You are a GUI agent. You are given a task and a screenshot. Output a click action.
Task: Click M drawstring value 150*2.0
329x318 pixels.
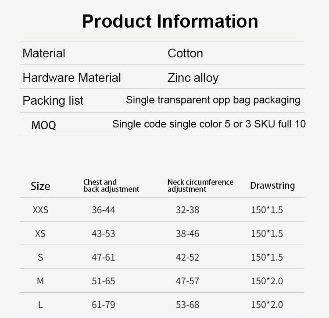pyautogui.click(x=267, y=281)
